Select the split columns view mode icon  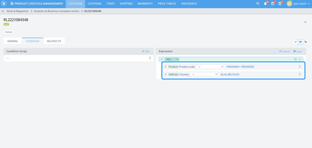click(x=300, y=42)
